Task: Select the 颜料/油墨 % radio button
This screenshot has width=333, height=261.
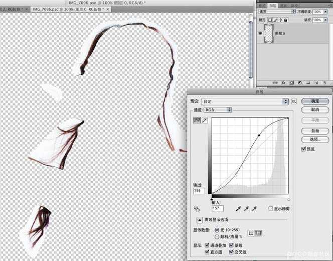Action: [x=217, y=236]
